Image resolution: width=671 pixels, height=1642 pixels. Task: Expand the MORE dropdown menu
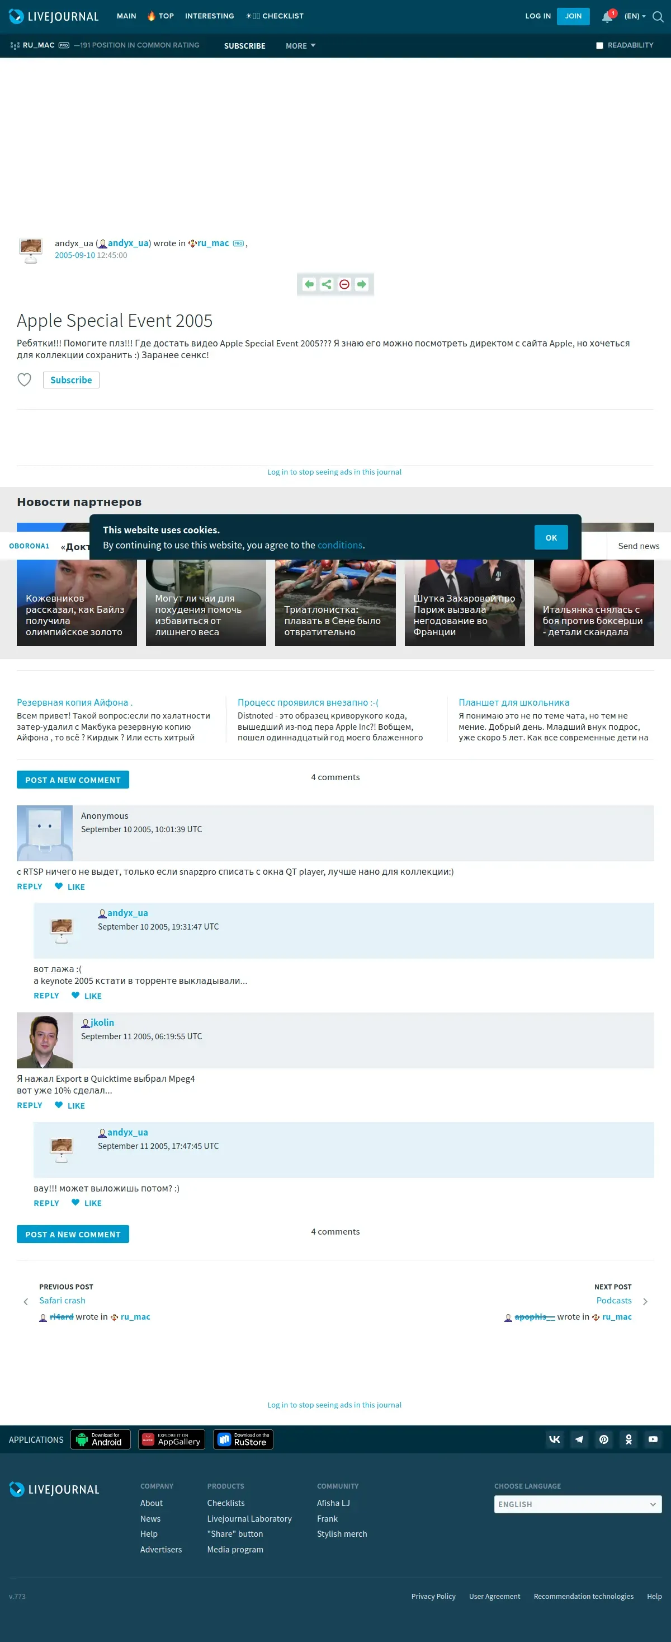tap(300, 46)
